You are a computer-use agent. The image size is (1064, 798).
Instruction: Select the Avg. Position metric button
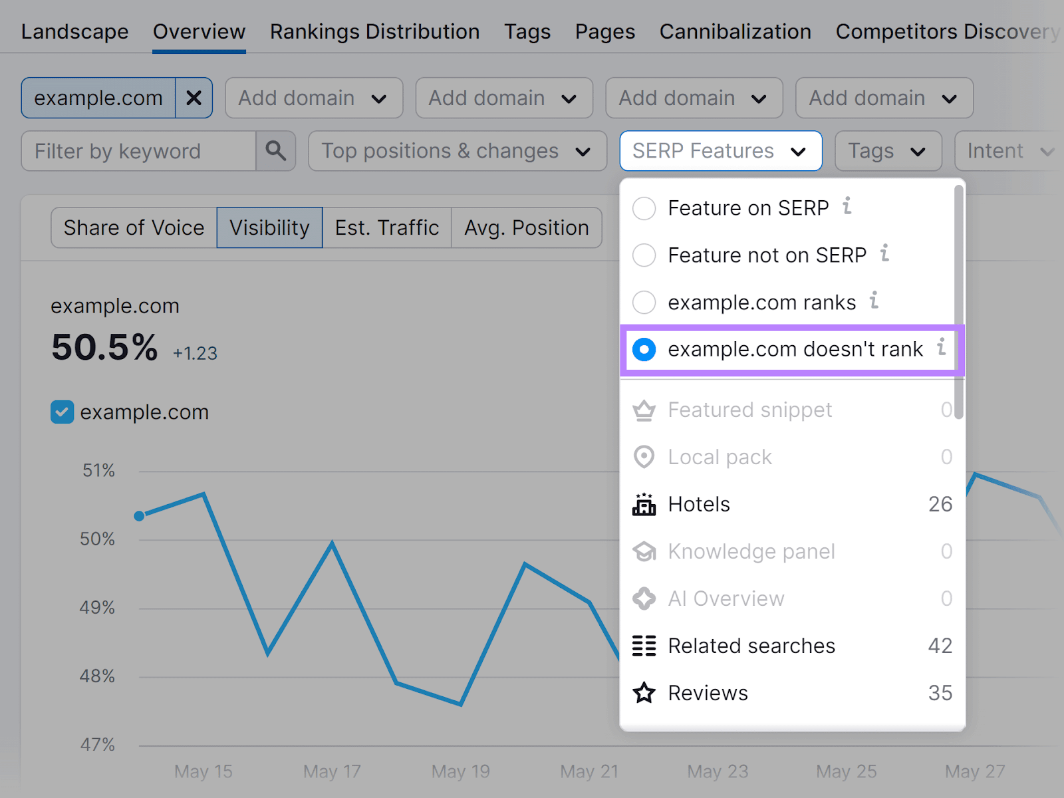tap(526, 227)
